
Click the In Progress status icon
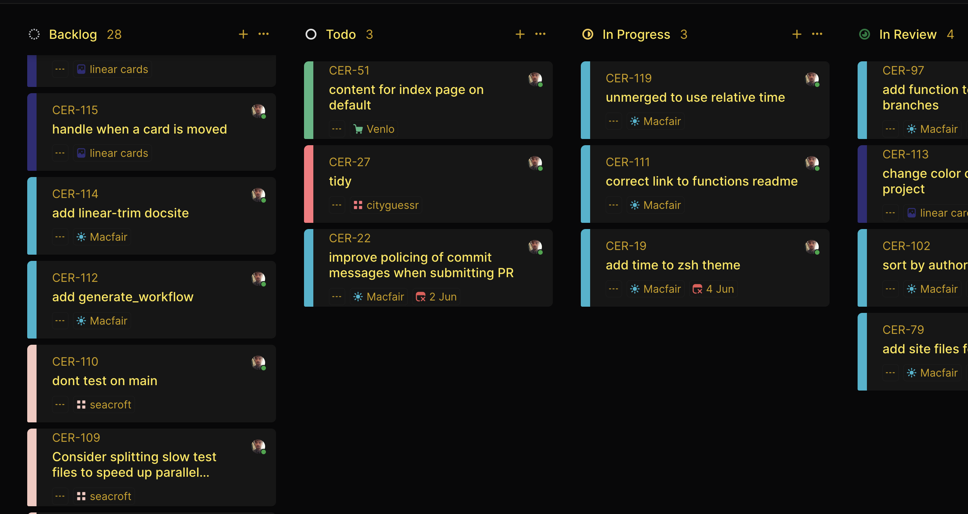coord(588,34)
